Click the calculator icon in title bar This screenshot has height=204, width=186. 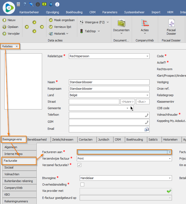pos(18,4)
